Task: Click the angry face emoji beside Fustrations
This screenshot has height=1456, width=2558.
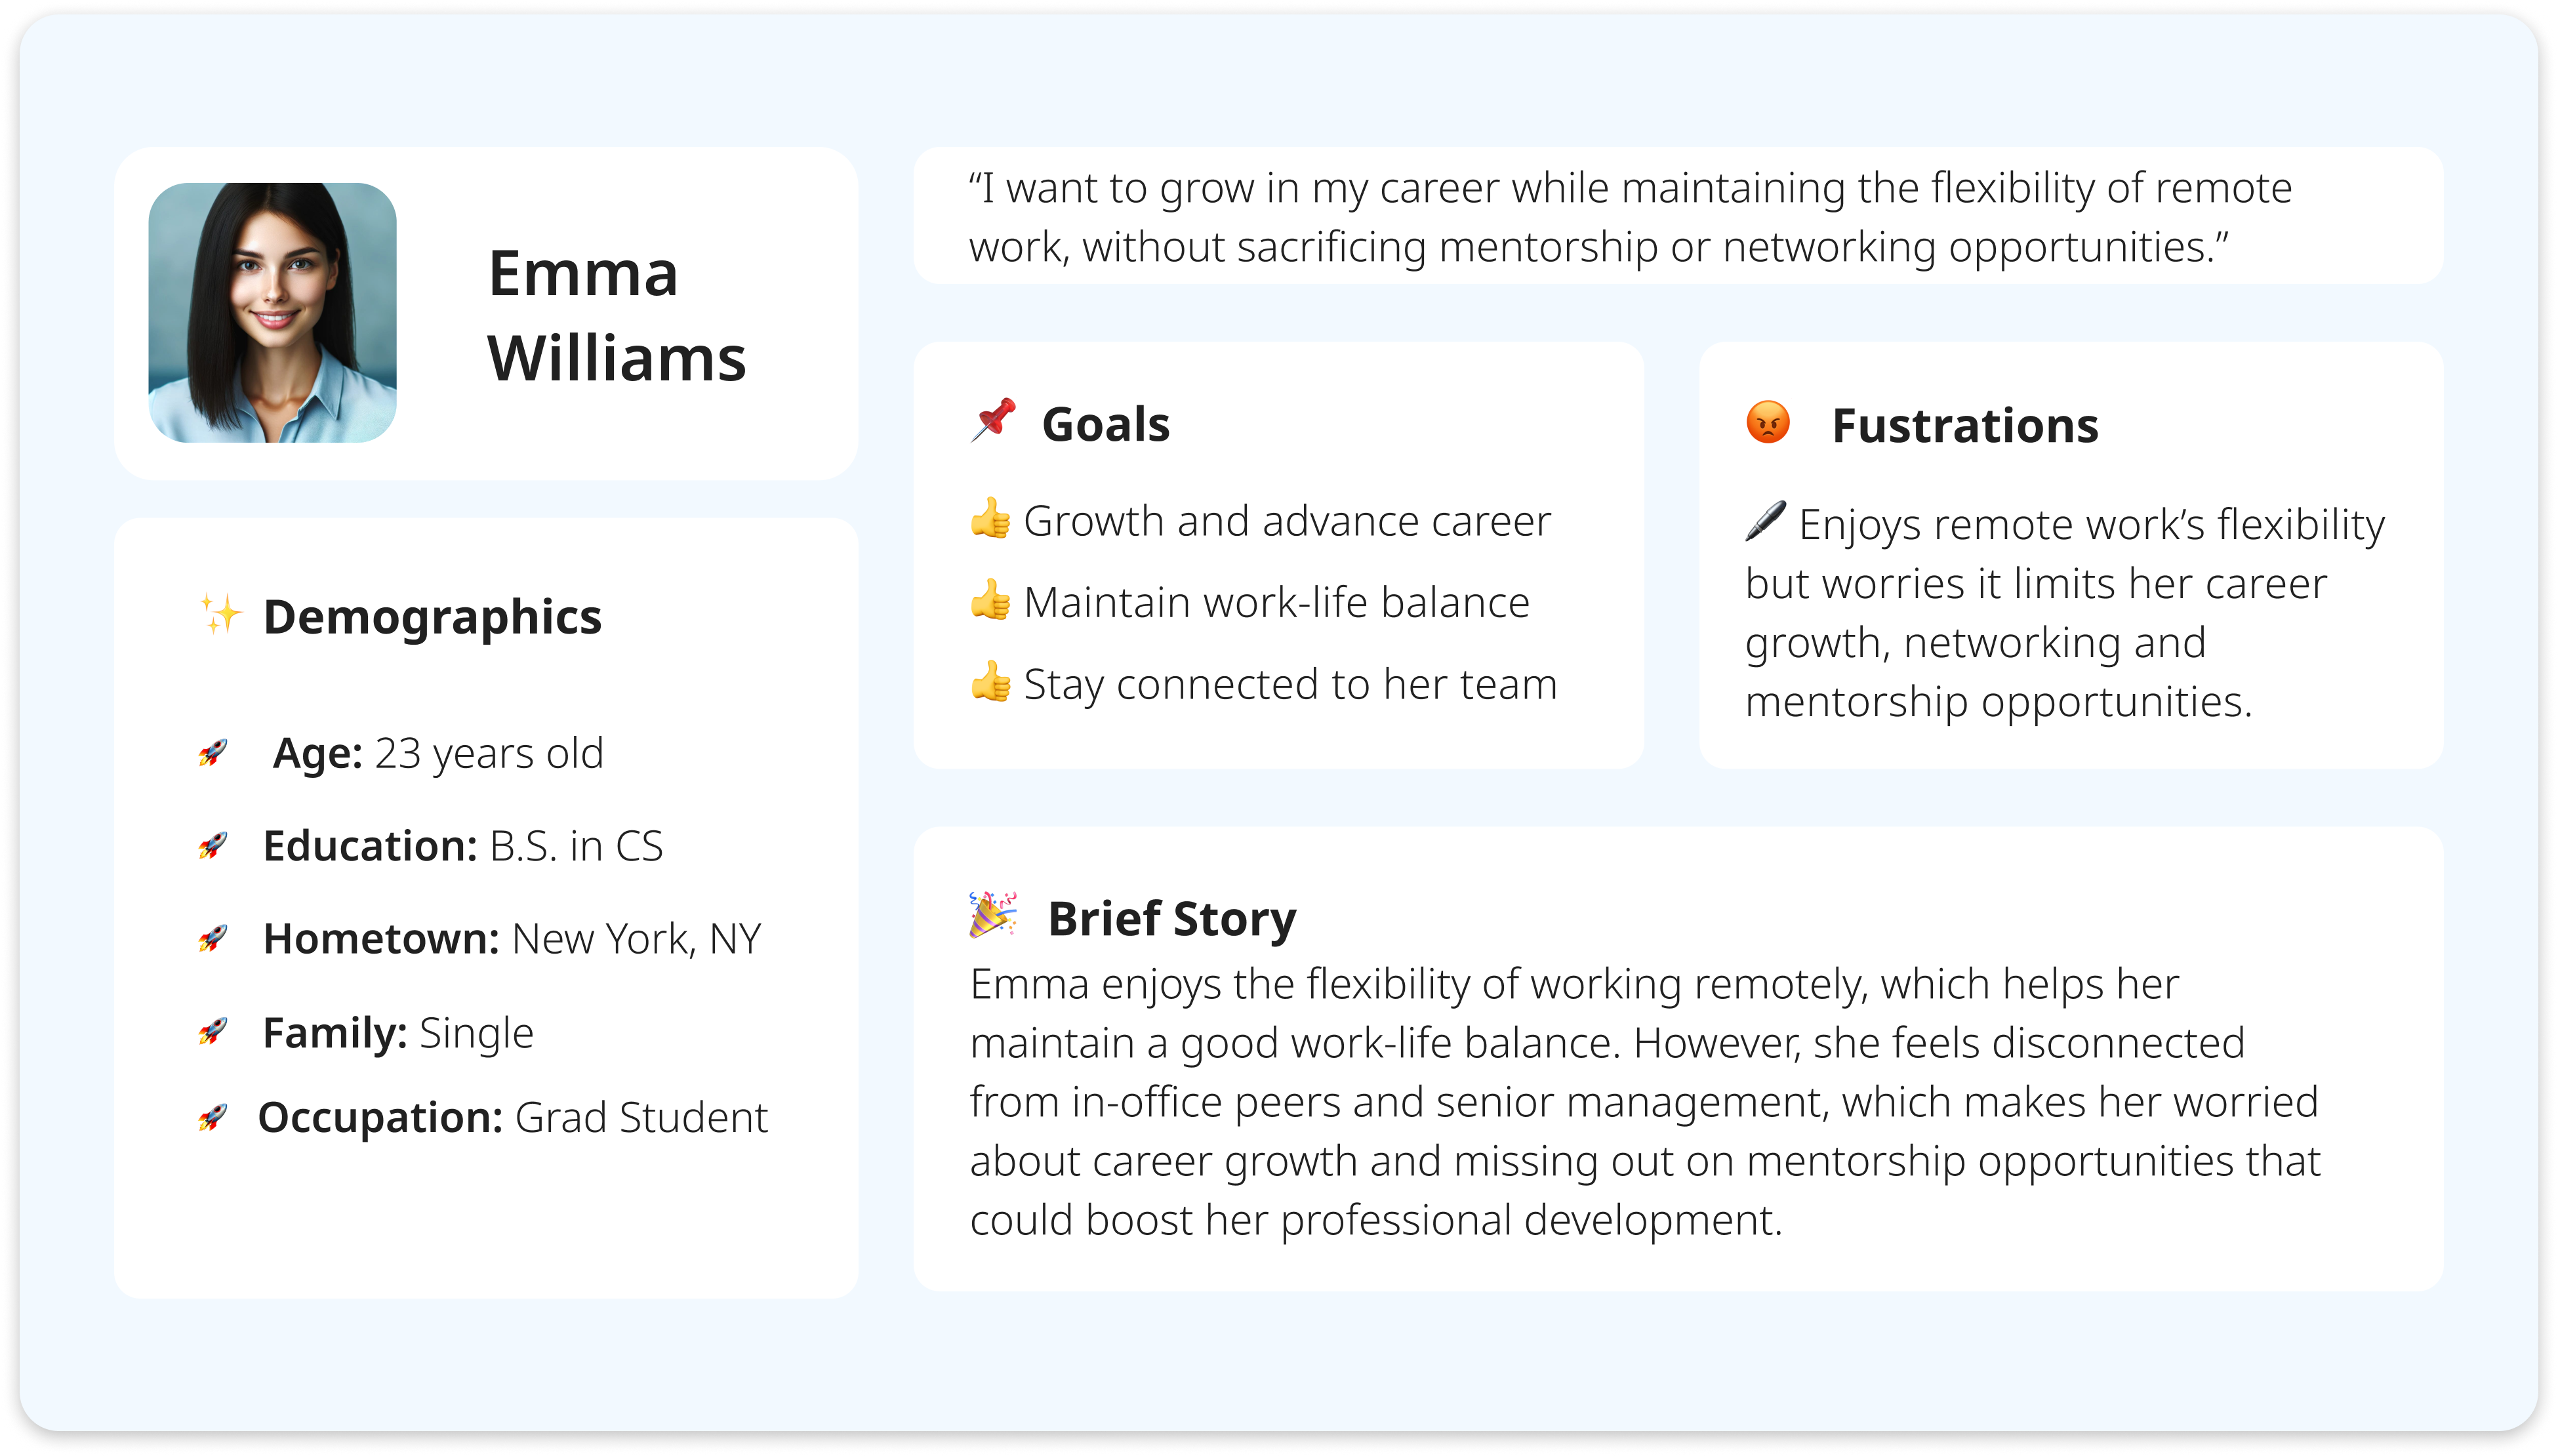Action: [x=1767, y=422]
